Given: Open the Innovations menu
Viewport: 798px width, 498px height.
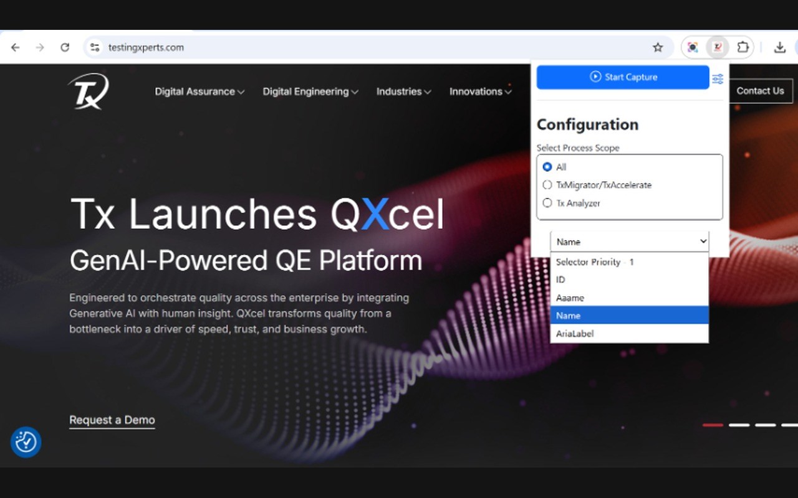Looking at the screenshot, I should click(x=481, y=92).
